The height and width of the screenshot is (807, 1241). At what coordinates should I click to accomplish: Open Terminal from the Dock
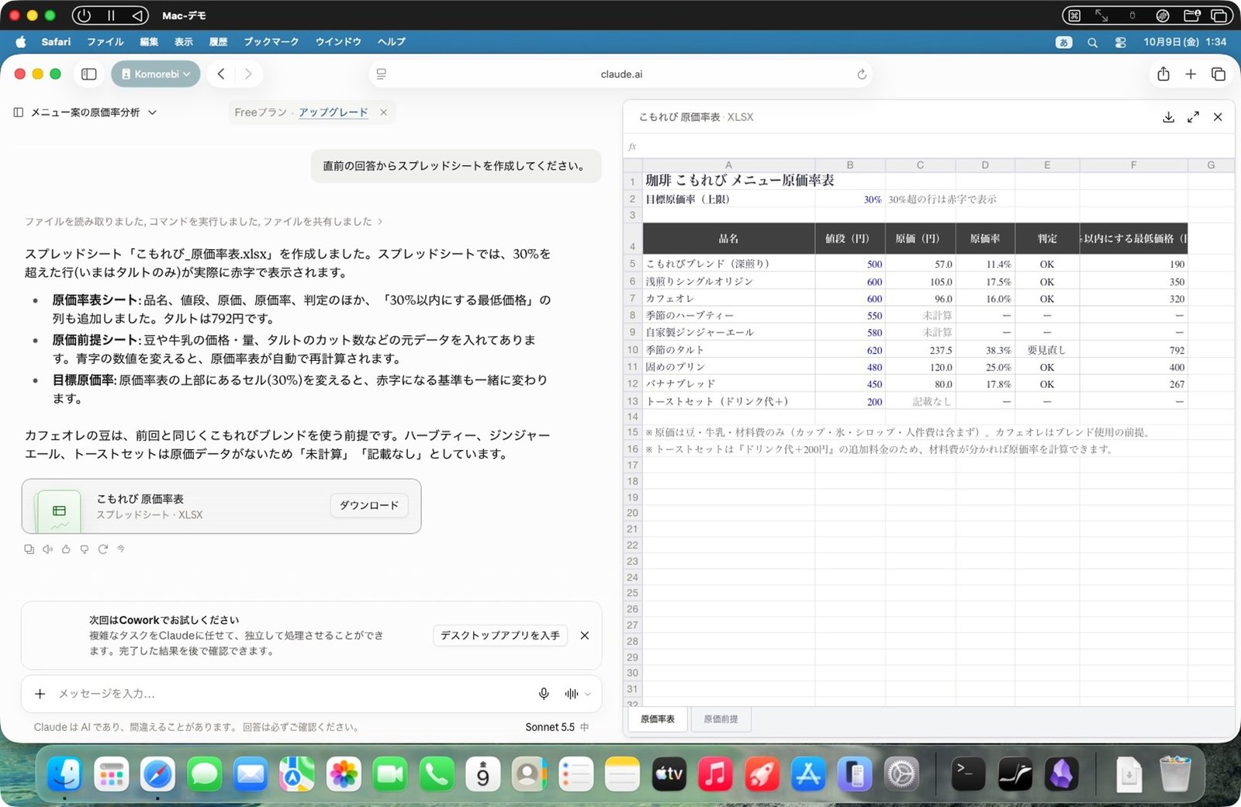pos(968,774)
